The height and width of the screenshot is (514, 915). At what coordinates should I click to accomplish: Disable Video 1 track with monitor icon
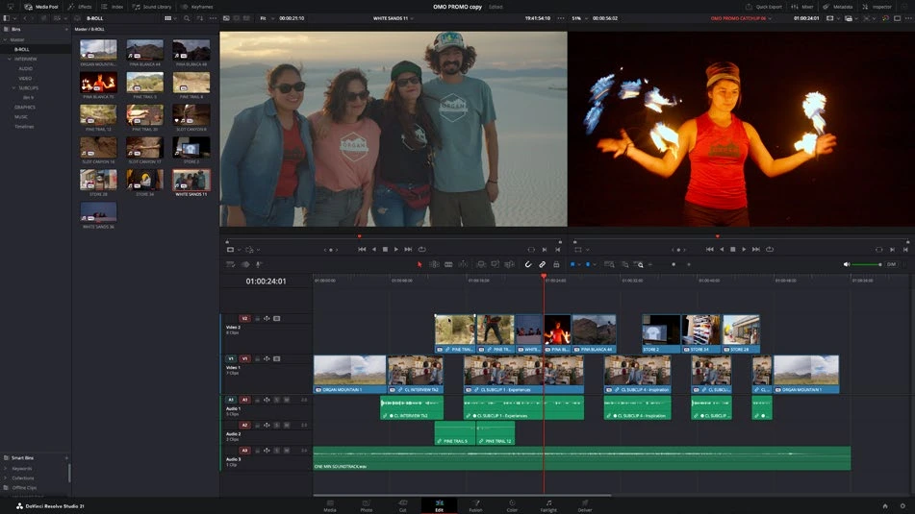(276, 359)
